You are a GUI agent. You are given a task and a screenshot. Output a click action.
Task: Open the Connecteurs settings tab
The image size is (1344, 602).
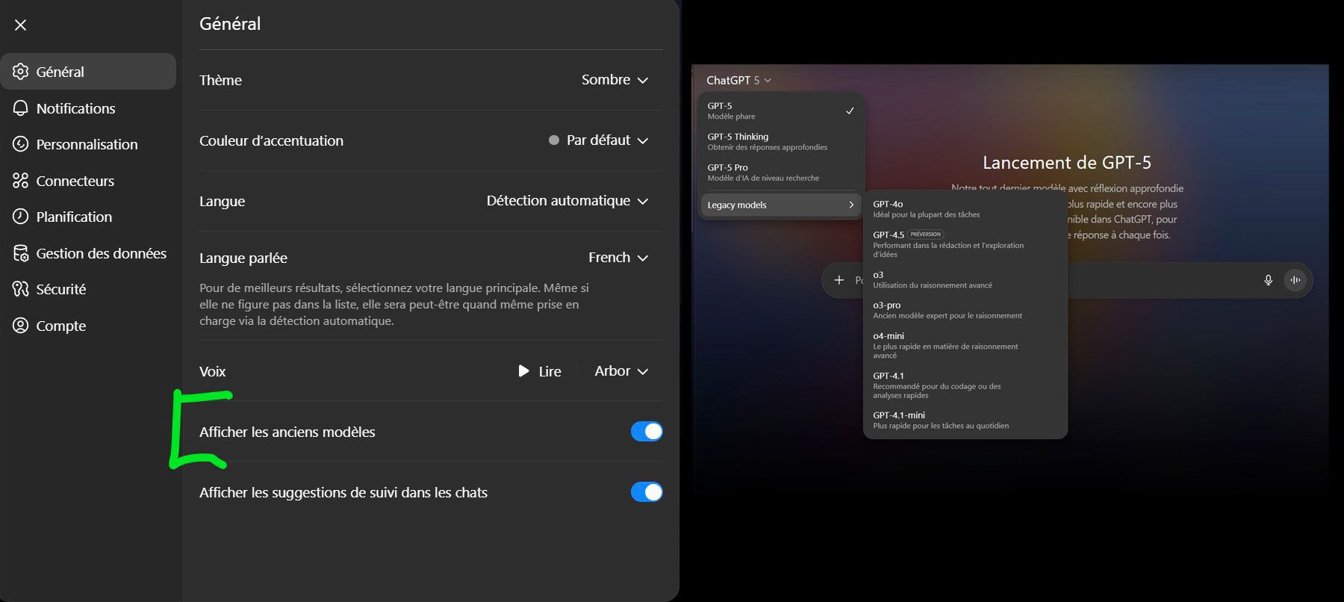pos(88,181)
